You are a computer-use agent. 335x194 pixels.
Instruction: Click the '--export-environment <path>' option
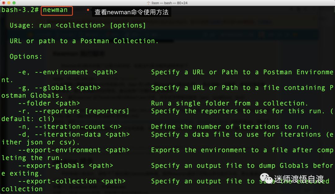click(x=74, y=150)
